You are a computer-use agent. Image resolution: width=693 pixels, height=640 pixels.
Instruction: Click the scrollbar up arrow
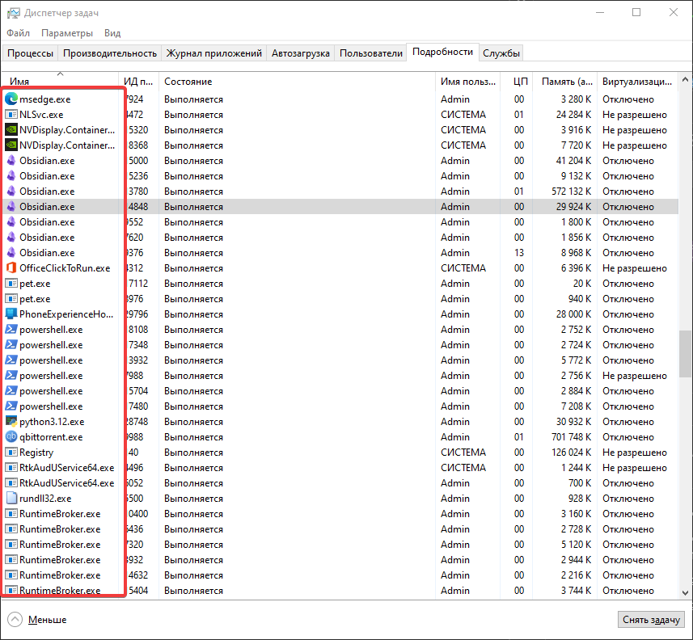(685, 80)
